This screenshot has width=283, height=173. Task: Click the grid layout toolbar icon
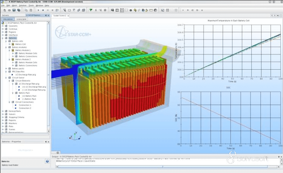[167, 10]
